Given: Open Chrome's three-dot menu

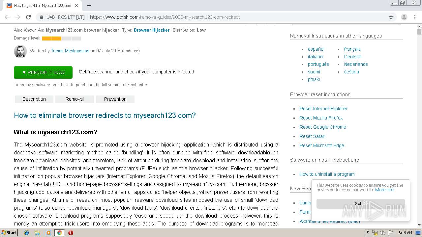Looking at the screenshot, I should pyautogui.click(x=414, y=17).
